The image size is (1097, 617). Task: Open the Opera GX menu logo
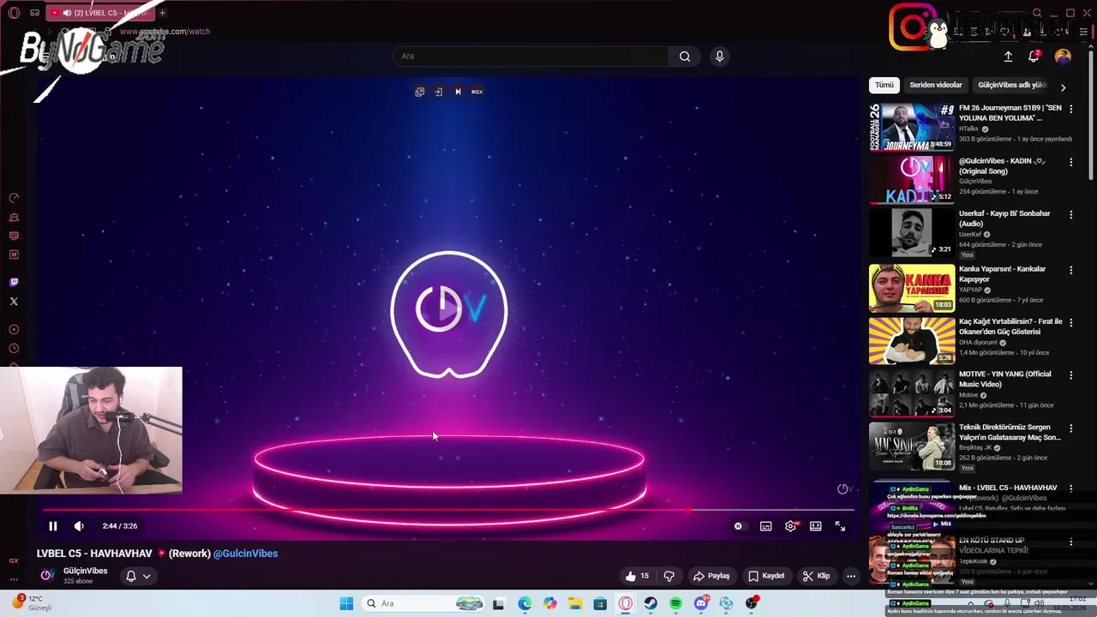pos(14,13)
